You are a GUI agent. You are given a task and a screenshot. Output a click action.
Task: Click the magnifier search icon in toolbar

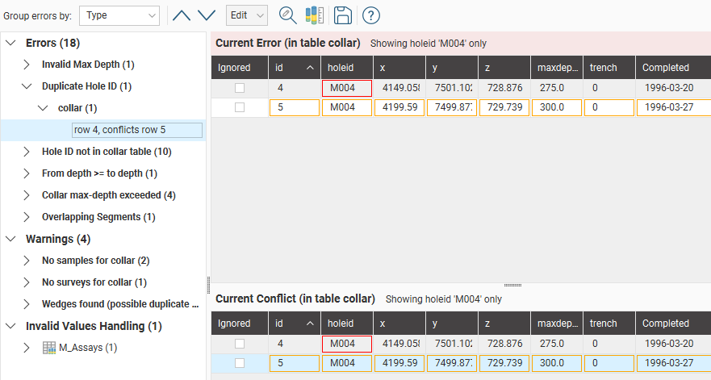click(x=287, y=15)
